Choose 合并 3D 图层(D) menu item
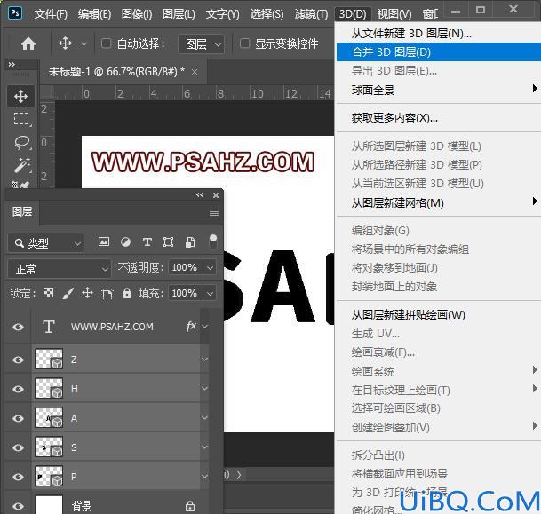541x514 pixels. click(439, 52)
